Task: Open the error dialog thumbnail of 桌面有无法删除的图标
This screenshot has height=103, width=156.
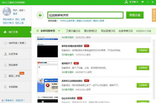Action: (x=48, y=85)
